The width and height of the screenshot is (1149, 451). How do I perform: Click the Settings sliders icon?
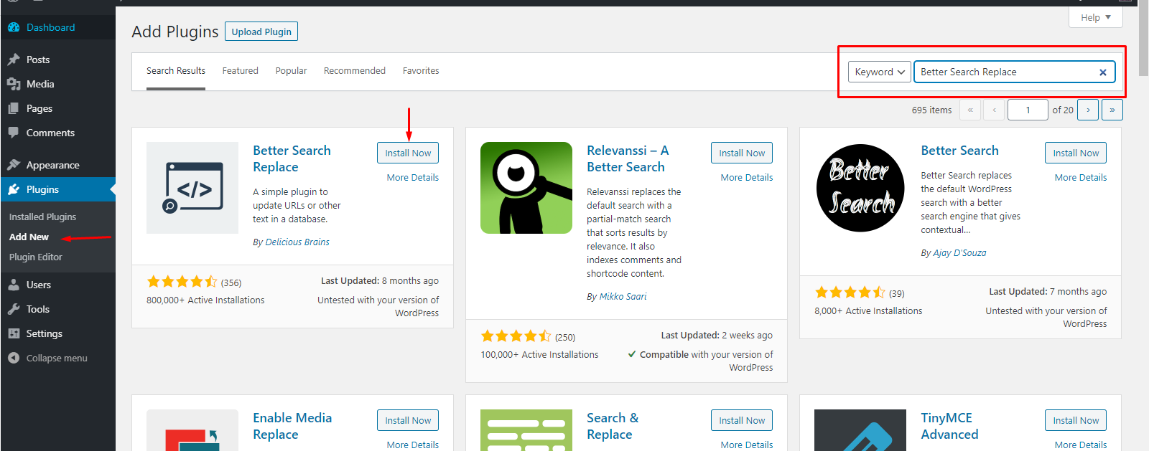pos(14,333)
